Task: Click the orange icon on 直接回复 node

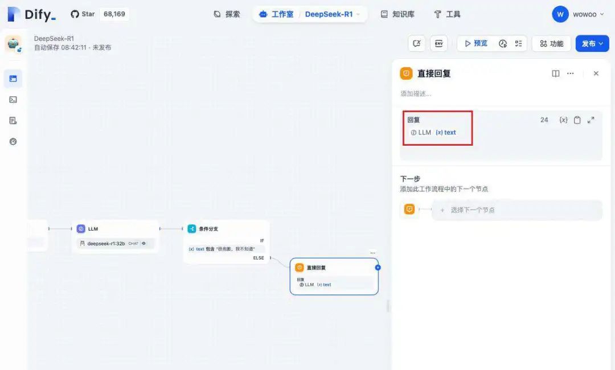Action: (300, 268)
